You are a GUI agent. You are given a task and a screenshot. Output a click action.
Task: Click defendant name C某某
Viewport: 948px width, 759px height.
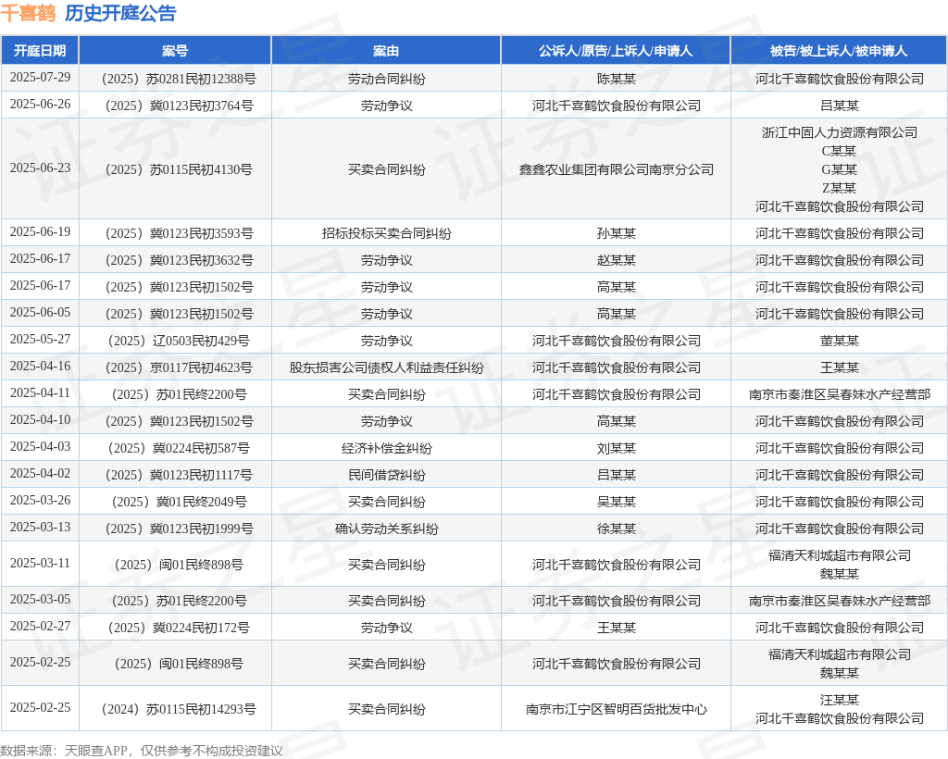coord(839,151)
